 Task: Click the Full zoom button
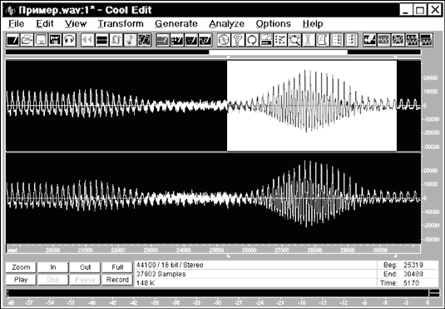[x=117, y=267]
